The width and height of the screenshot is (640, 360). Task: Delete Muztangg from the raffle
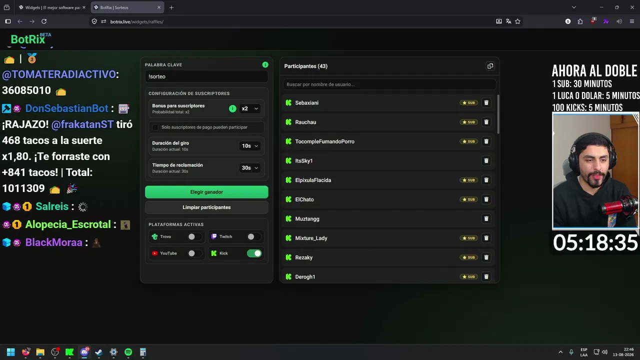pyautogui.click(x=486, y=219)
